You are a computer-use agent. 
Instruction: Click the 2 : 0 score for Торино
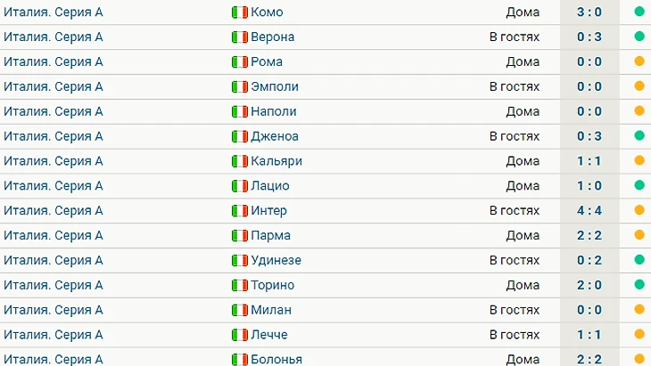pyautogui.click(x=589, y=285)
